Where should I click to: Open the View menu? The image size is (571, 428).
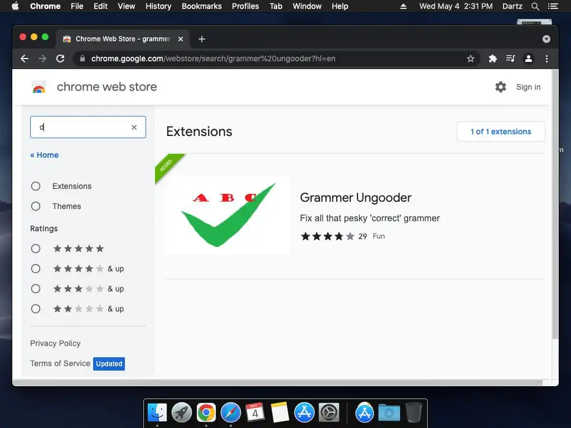pyautogui.click(x=127, y=6)
